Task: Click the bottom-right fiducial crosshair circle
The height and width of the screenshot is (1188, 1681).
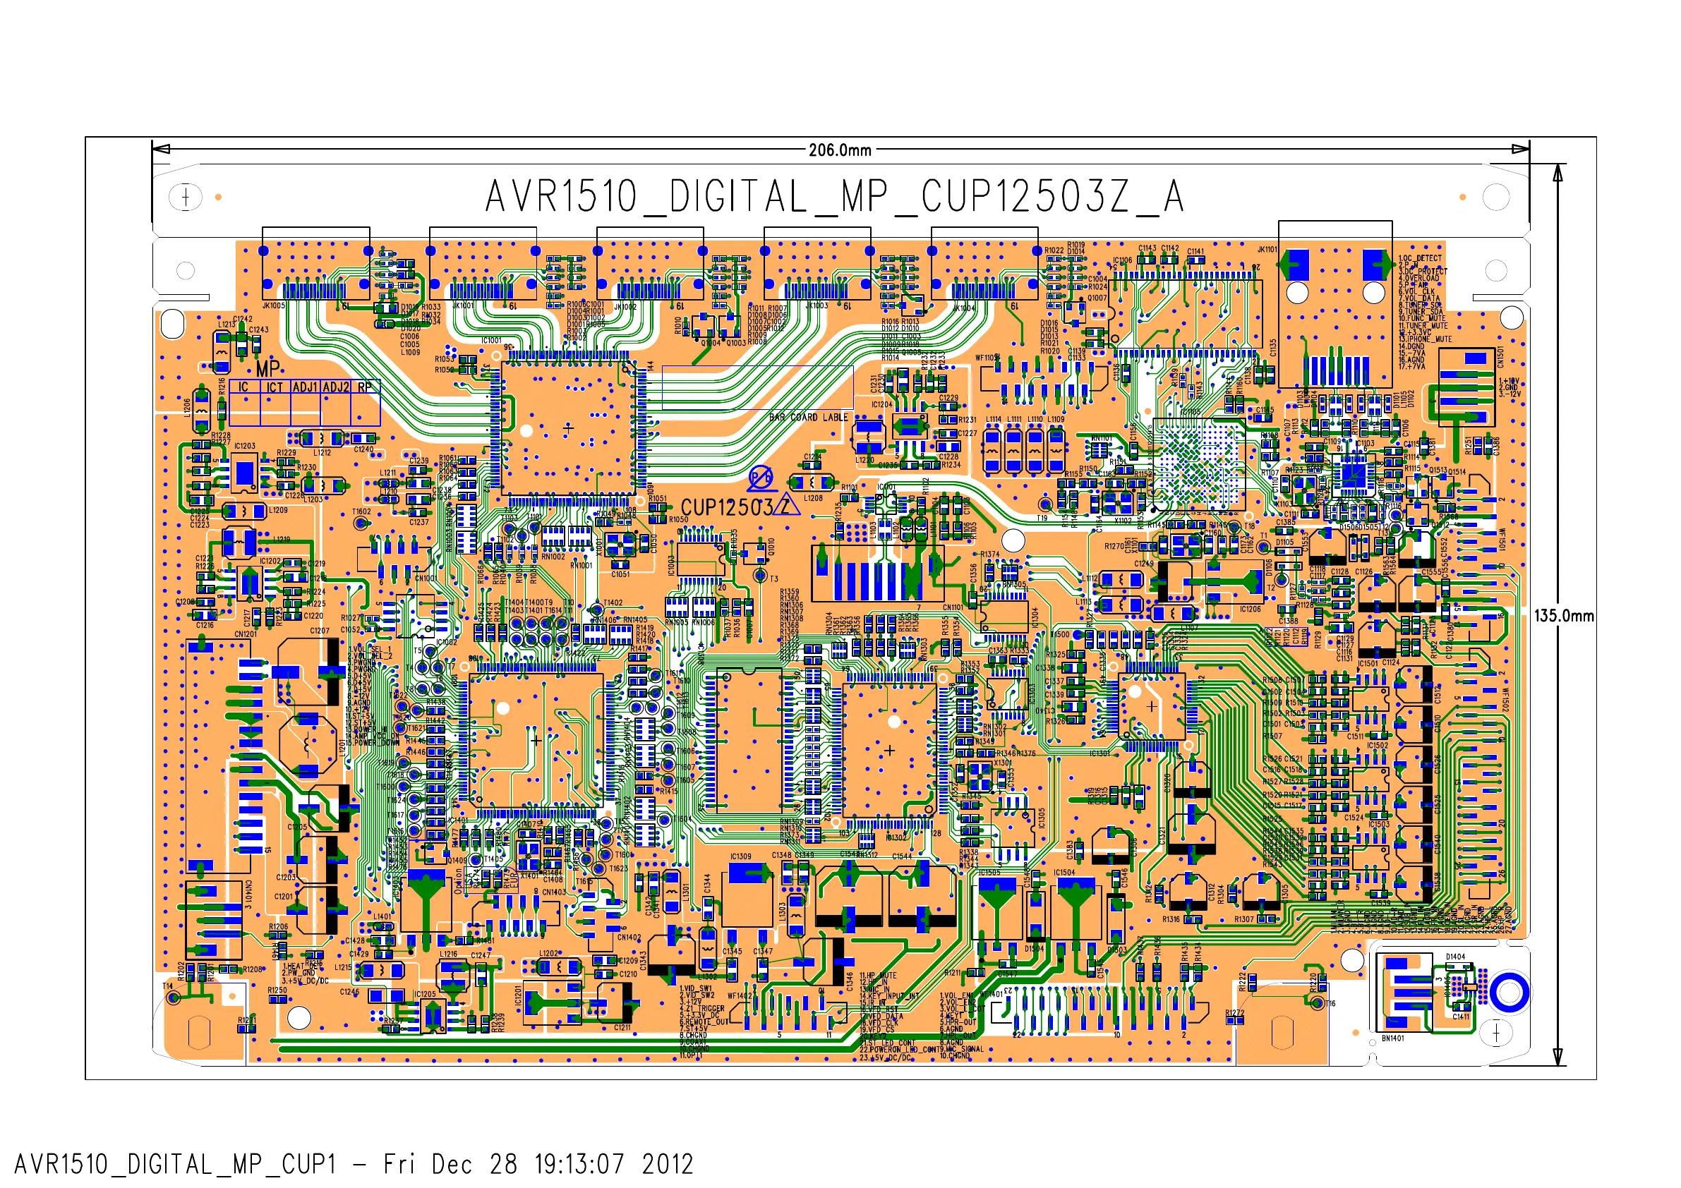Action: point(1496,1033)
